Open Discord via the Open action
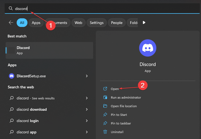Image resolution: width=201 pixels, height=139 pixels. pyautogui.click(x=115, y=89)
